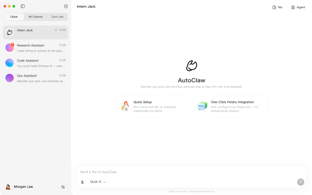Click the Intern Jack header title
Screen dimensions: 312x195
pyautogui.click(x=86, y=6)
